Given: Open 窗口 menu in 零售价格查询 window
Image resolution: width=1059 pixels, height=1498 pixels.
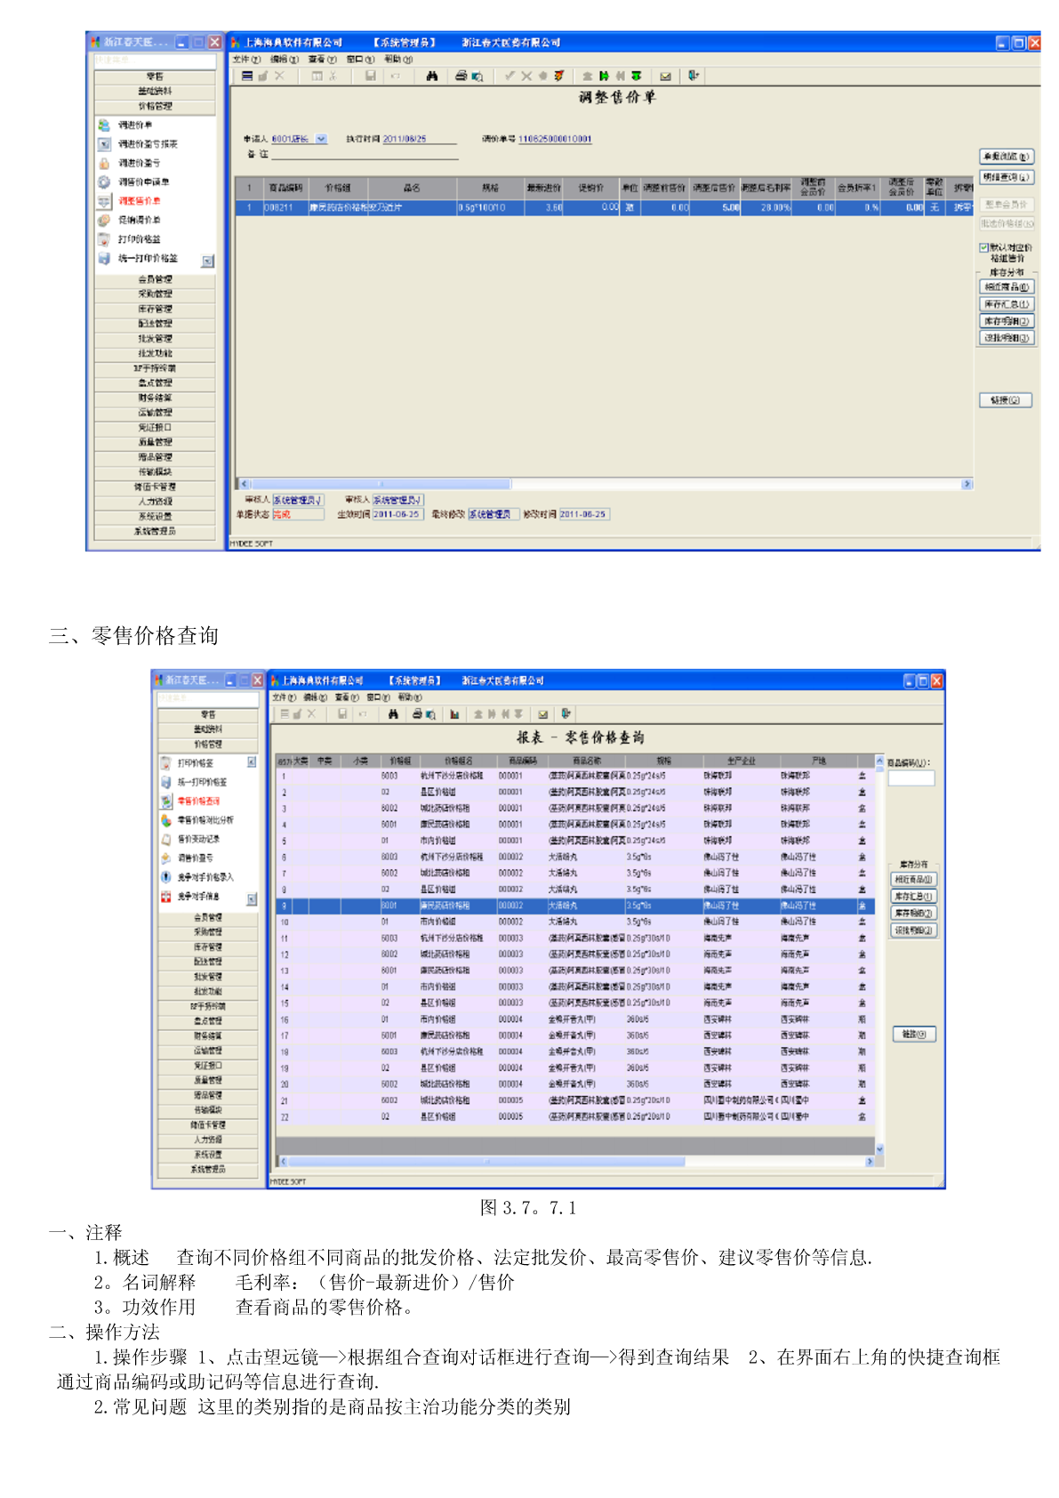Looking at the screenshot, I should (378, 697).
